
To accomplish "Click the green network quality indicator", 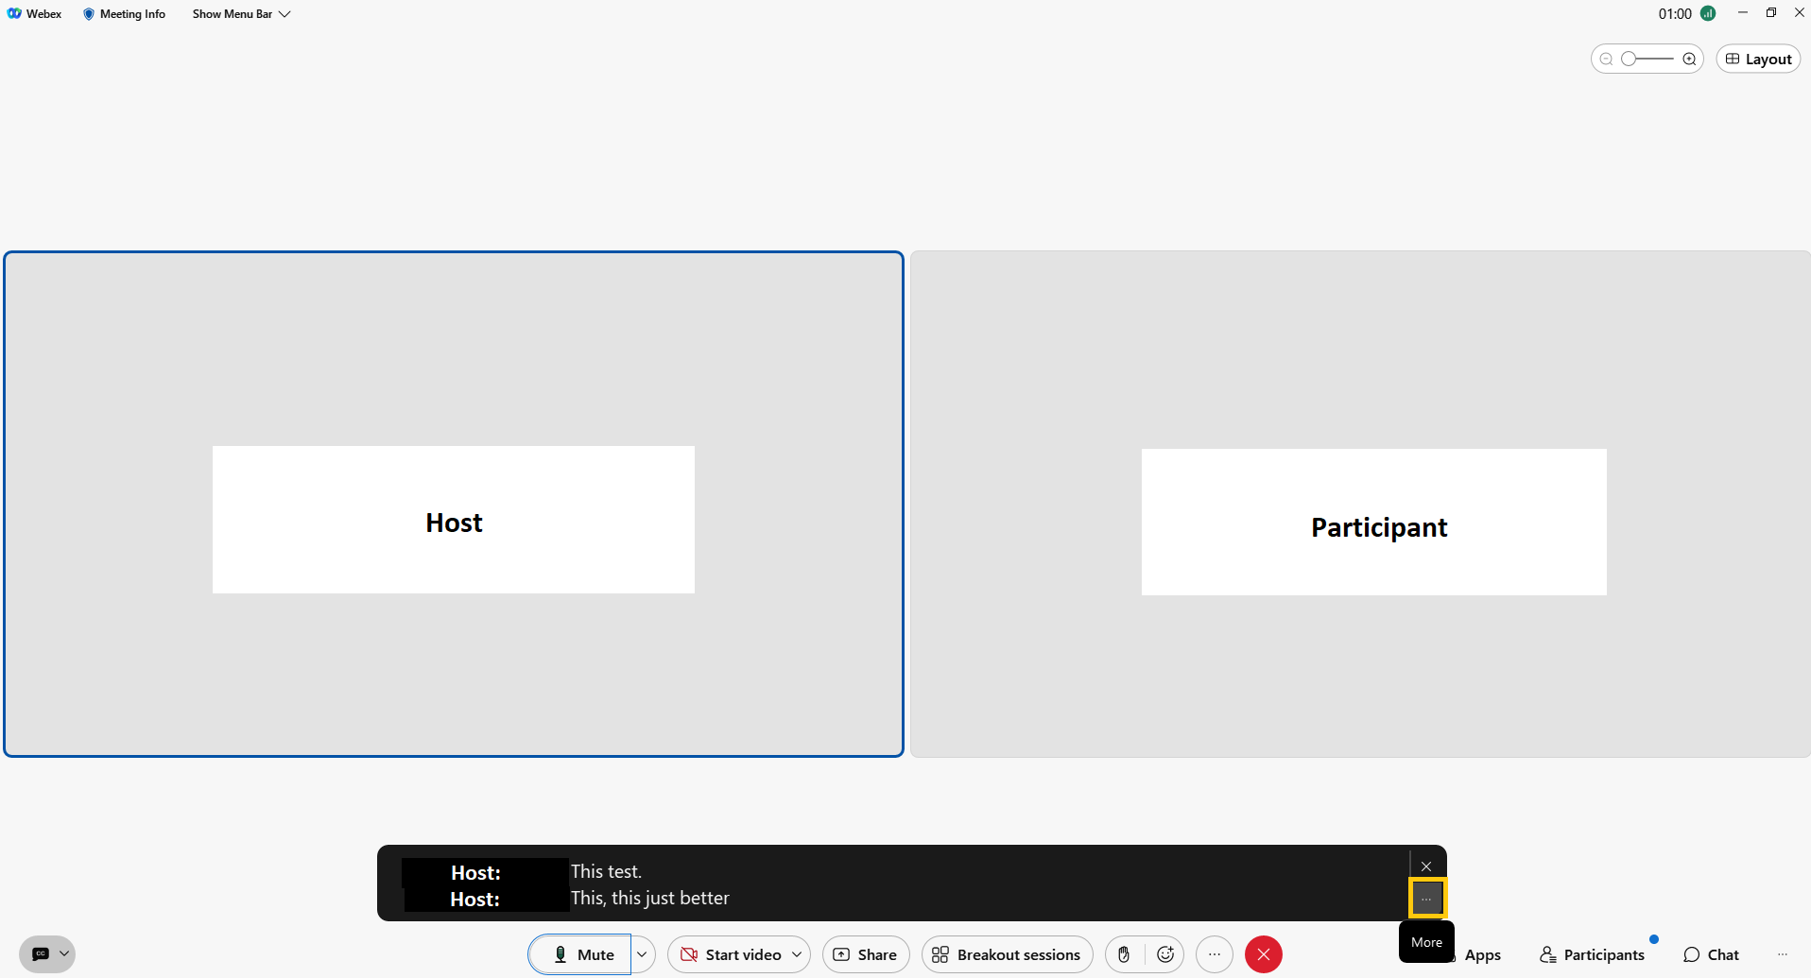I will coord(1708,13).
